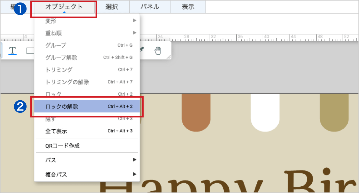Expand the 複合パス submenu
The image size is (359, 193).
click(87, 175)
